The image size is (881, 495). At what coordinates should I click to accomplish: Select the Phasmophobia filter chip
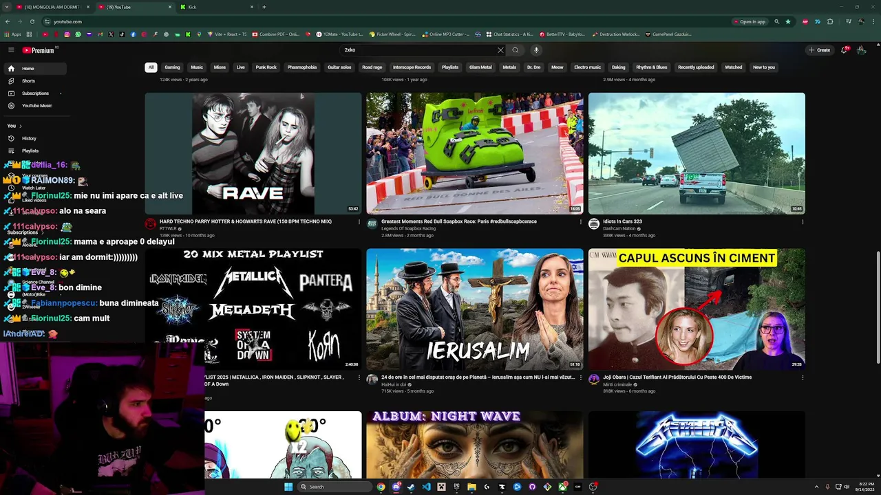(x=302, y=67)
